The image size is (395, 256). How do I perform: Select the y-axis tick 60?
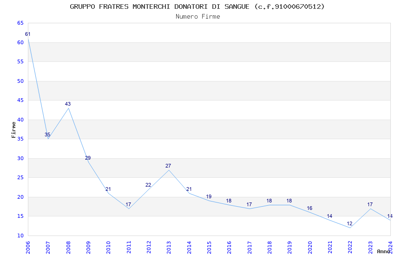click(x=20, y=42)
